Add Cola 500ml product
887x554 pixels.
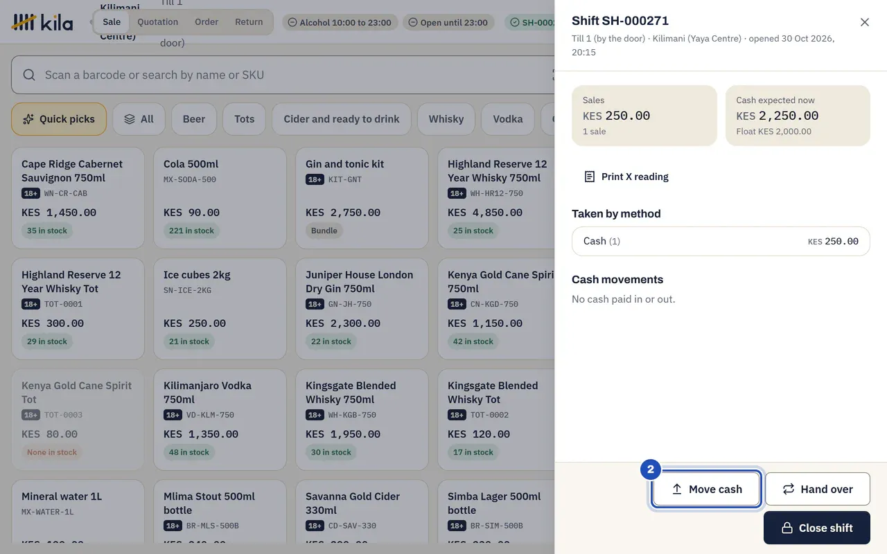click(220, 198)
